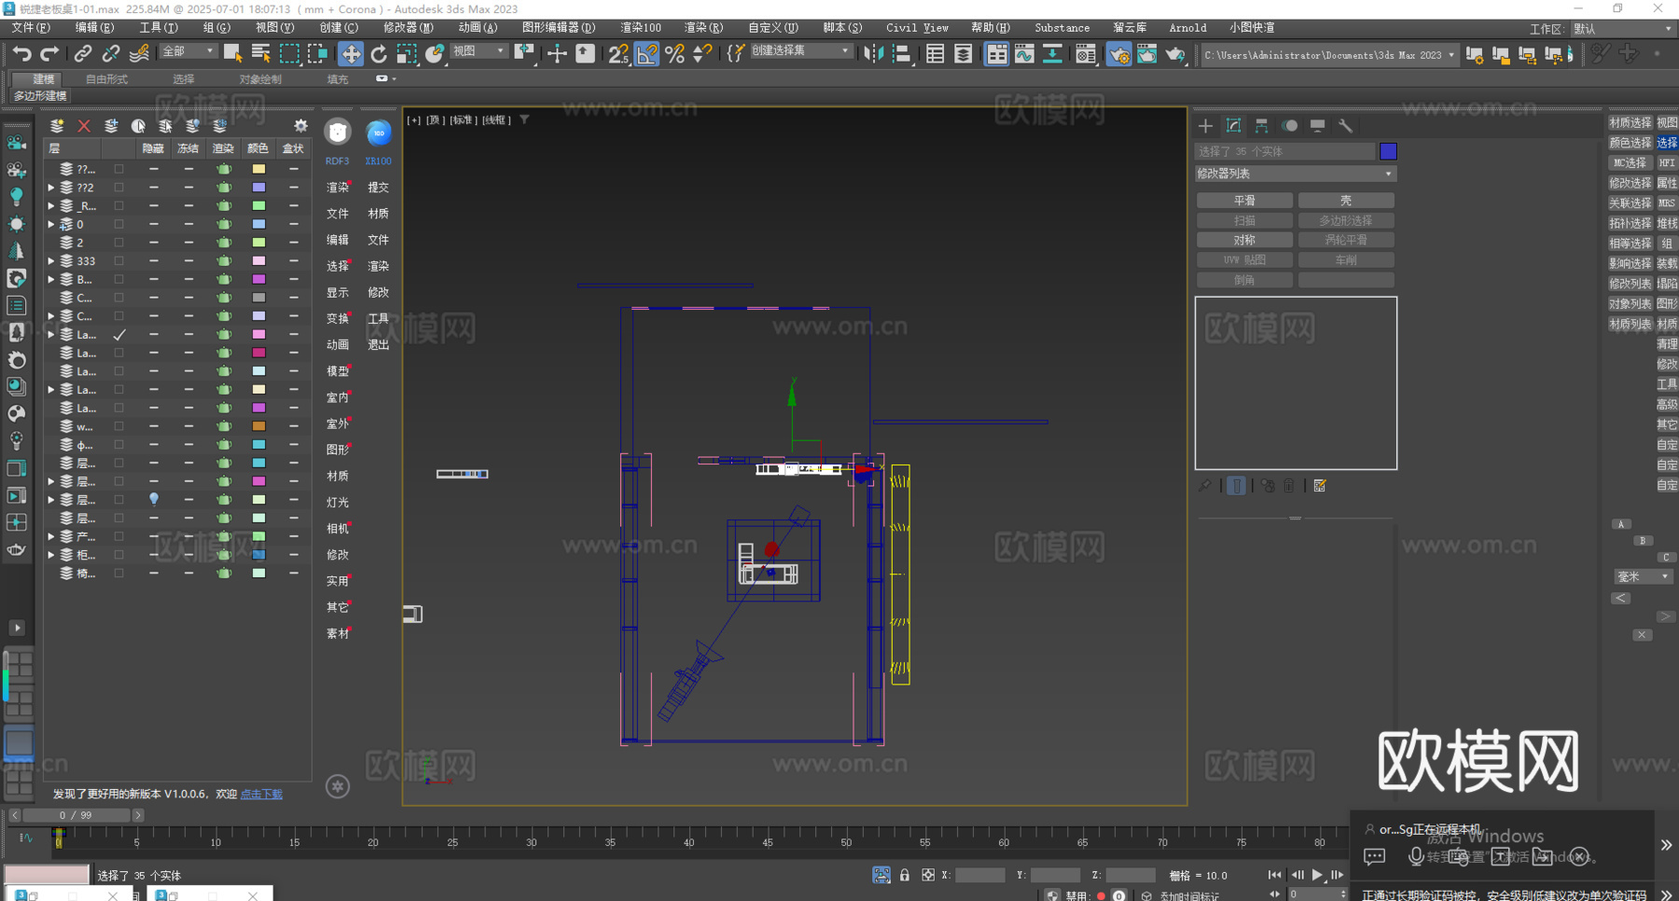Click the 材质选择 button at right panel
This screenshot has height=901, width=1679.
tap(1630, 123)
